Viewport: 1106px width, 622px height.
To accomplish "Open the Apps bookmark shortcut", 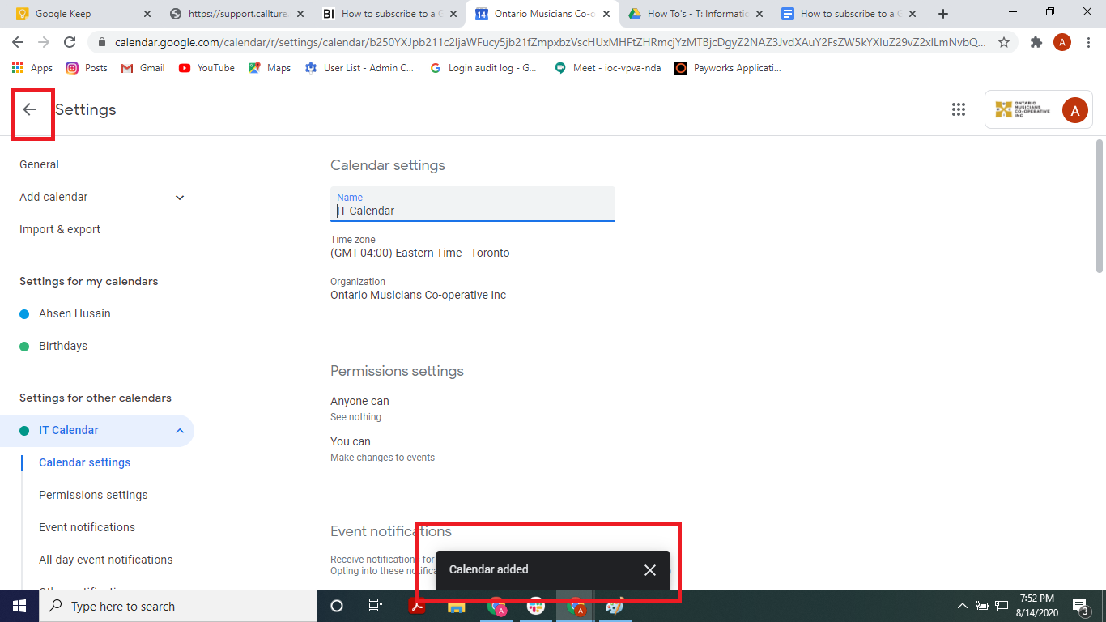I will click(x=32, y=68).
